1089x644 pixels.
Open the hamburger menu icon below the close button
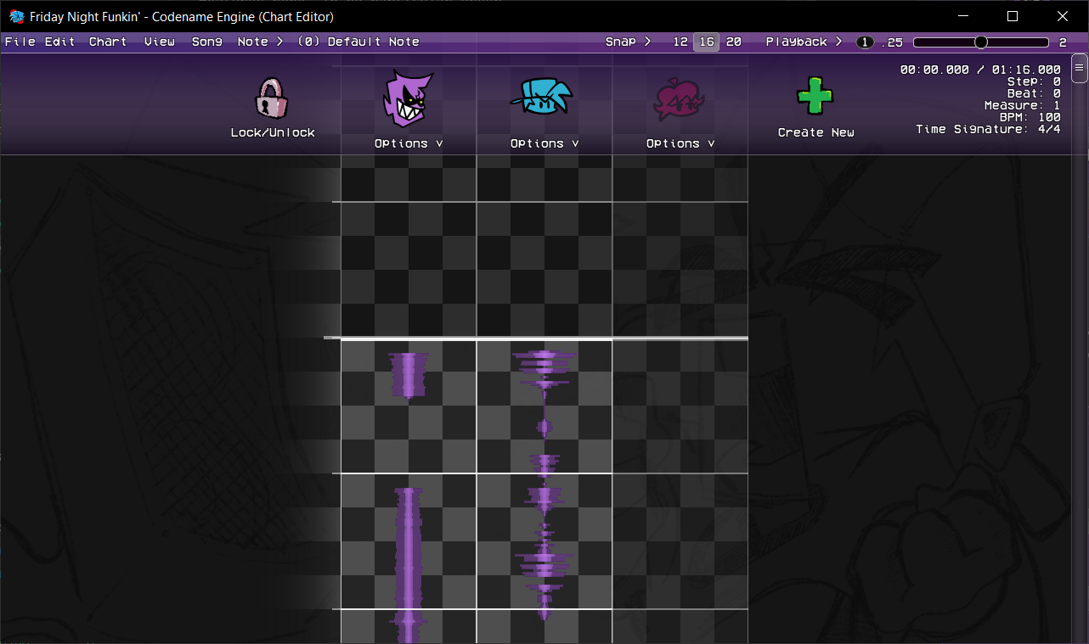click(1078, 69)
